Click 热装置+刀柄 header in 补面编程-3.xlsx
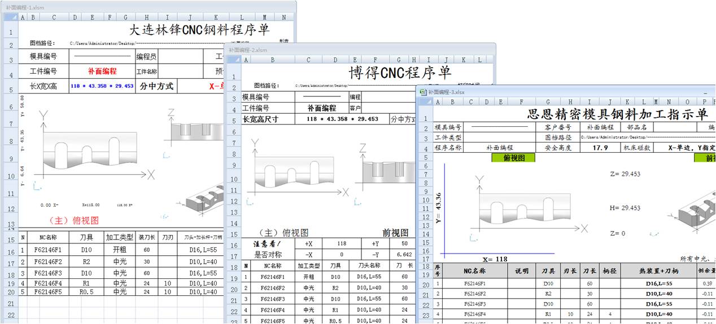Screen dimensions: 716x324 point(658,271)
